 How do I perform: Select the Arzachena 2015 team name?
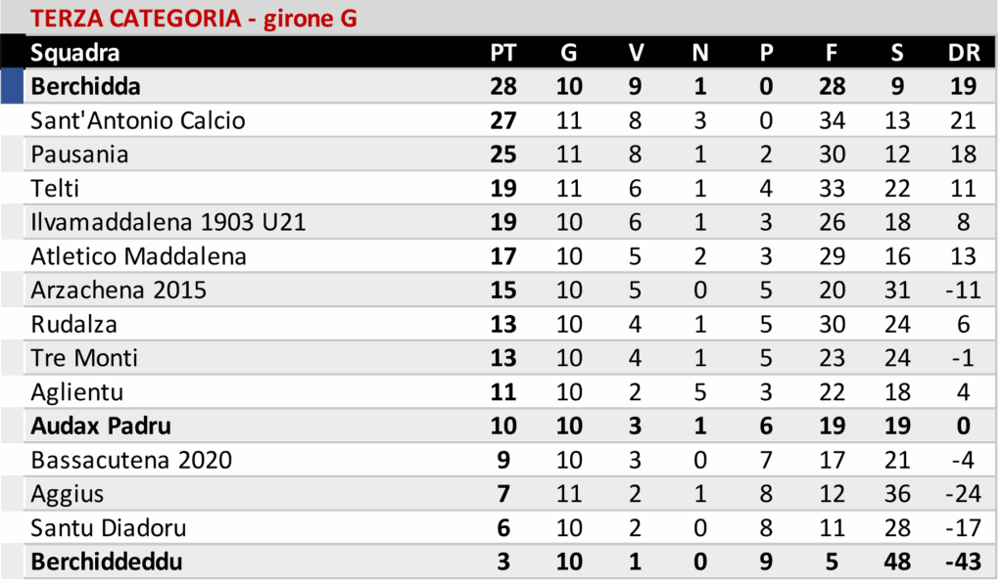(119, 290)
